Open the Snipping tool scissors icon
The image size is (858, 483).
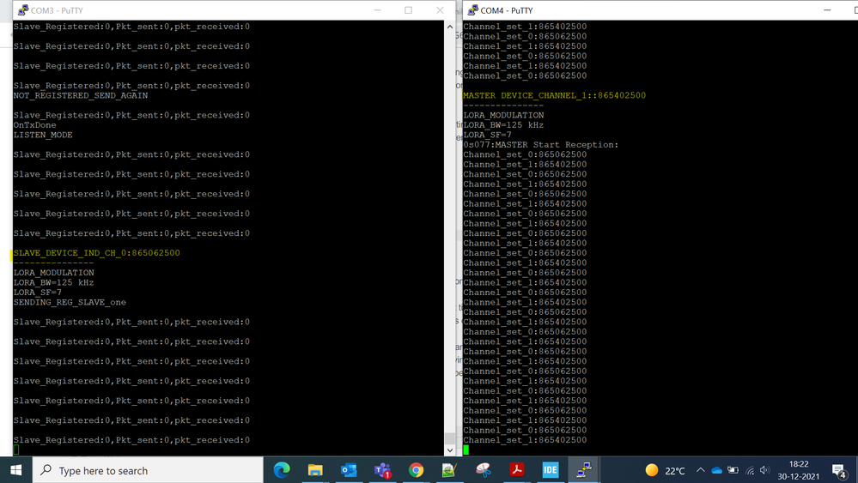point(484,470)
